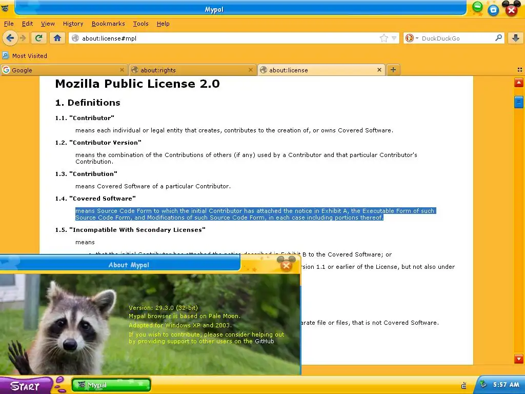Click 'Adapted for Windows XP and 2003' text
The height and width of the screenshot is (394, 525).
180,325
